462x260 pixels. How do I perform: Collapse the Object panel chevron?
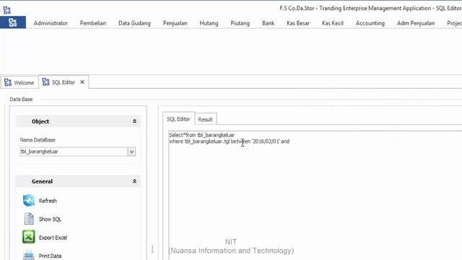134,121
